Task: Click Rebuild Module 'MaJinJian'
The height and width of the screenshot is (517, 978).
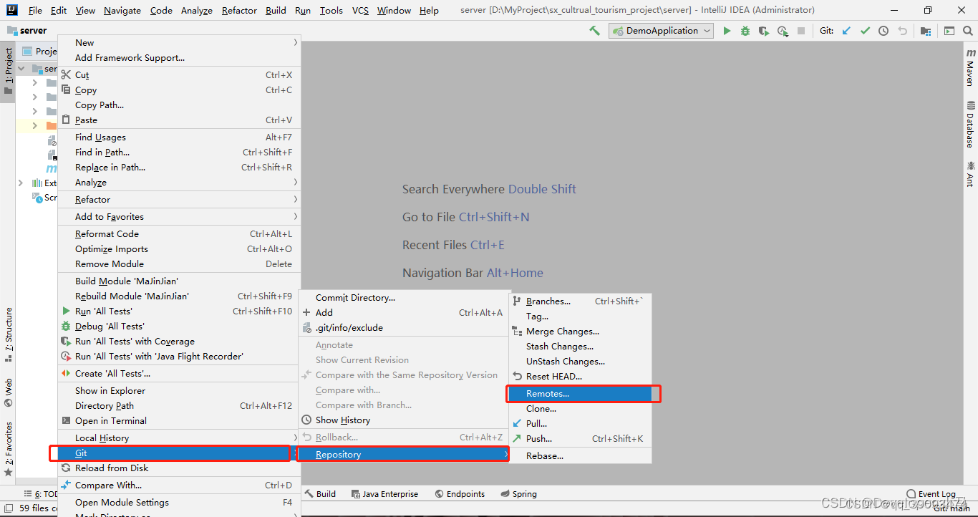Action: [x=179, y=296]
